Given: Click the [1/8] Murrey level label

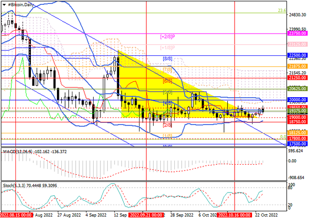Looking at the screenshot, I should pyautogui.click(x=168, y=136).
